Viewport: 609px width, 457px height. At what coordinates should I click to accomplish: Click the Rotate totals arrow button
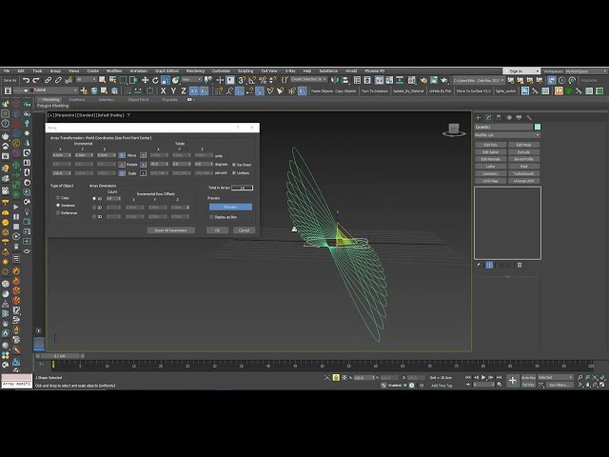coord(143,165)
